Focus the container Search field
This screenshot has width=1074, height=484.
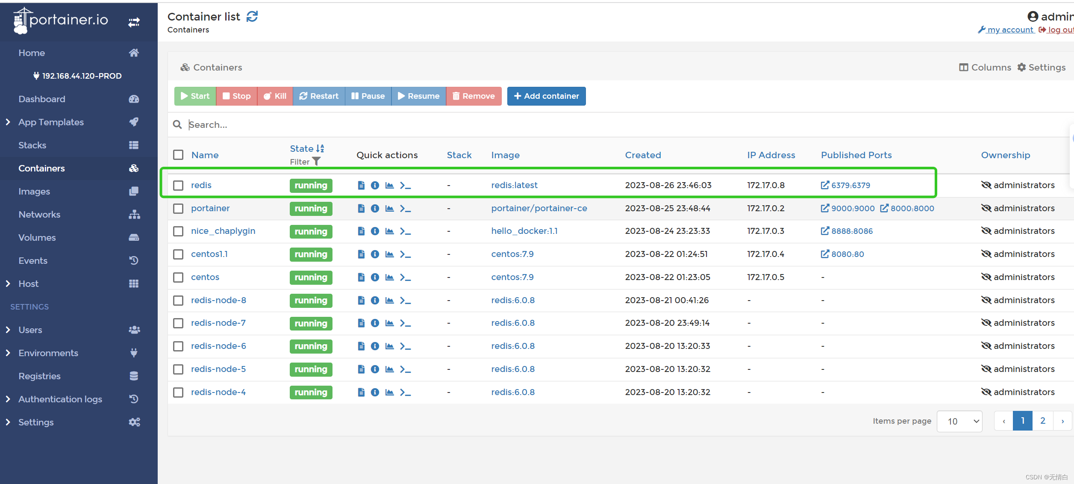(624, 124)
